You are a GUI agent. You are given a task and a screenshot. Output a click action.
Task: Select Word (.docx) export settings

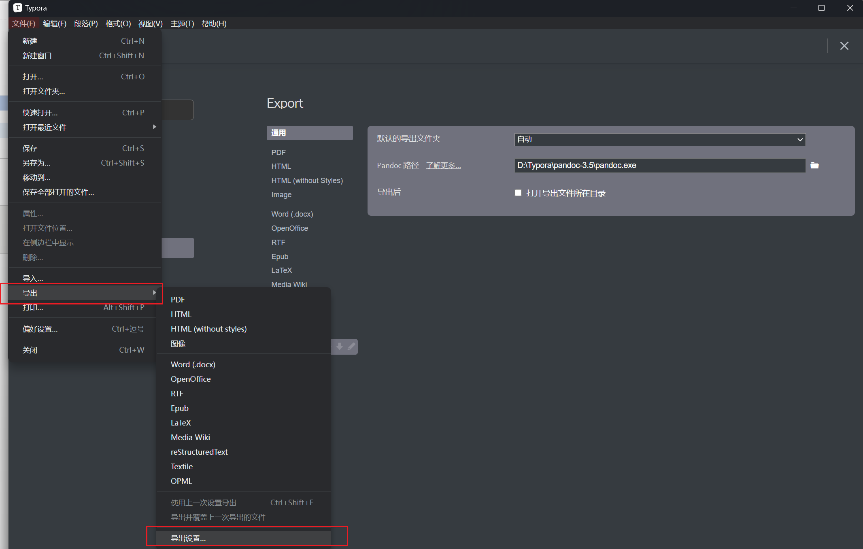(292, 214)
